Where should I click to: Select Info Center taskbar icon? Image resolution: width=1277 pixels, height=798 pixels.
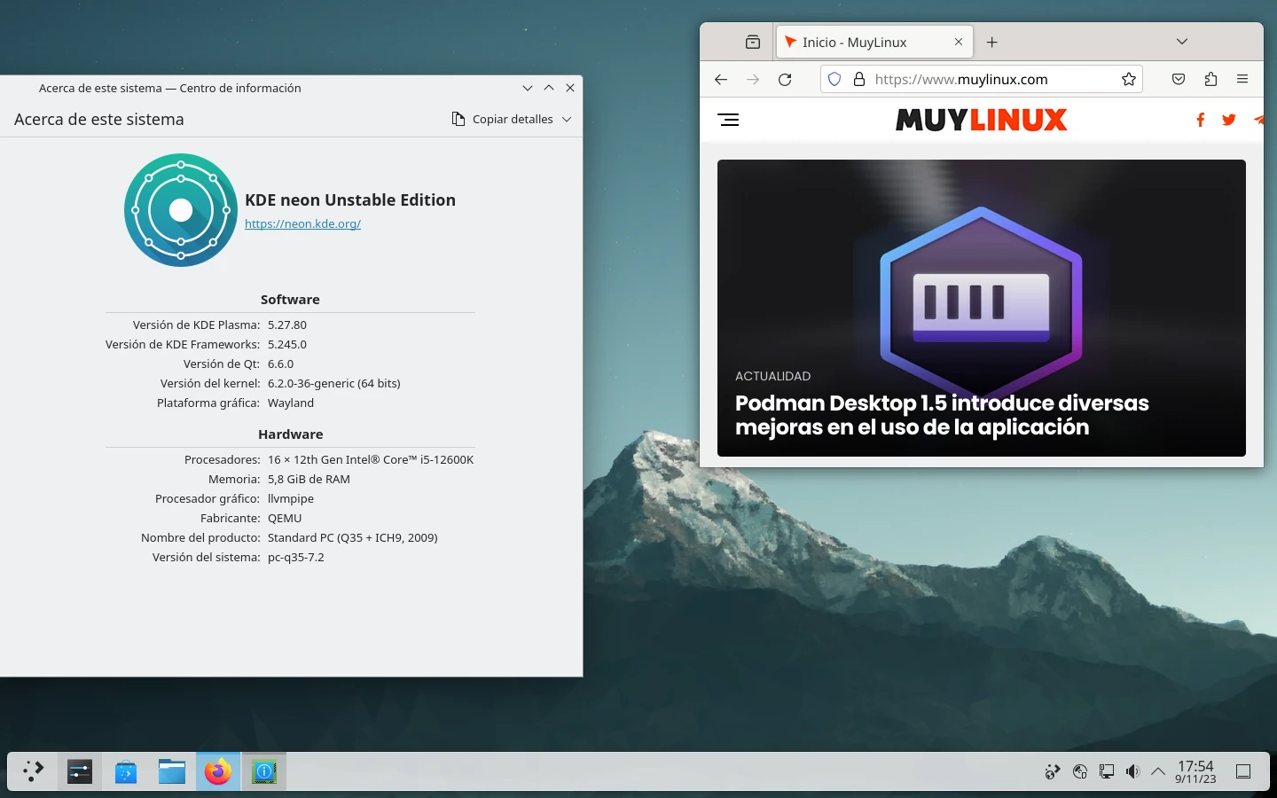[x=264, y=771]
